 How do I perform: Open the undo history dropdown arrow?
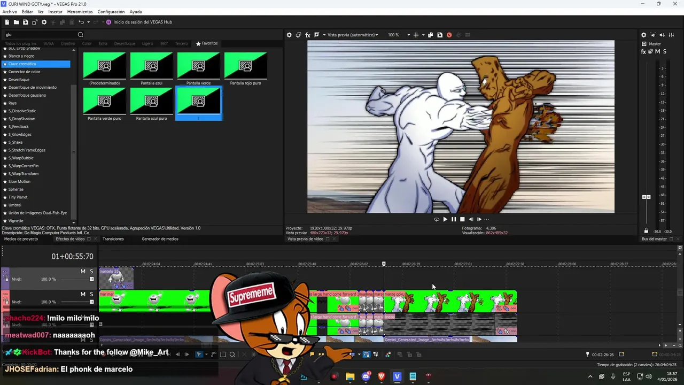(88, 22)
